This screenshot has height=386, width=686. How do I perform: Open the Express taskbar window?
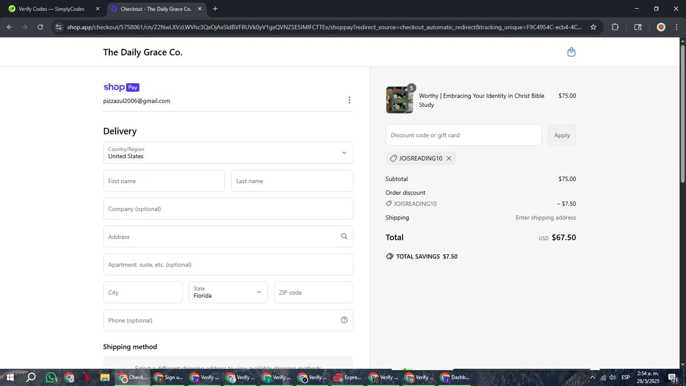(348, 378)
